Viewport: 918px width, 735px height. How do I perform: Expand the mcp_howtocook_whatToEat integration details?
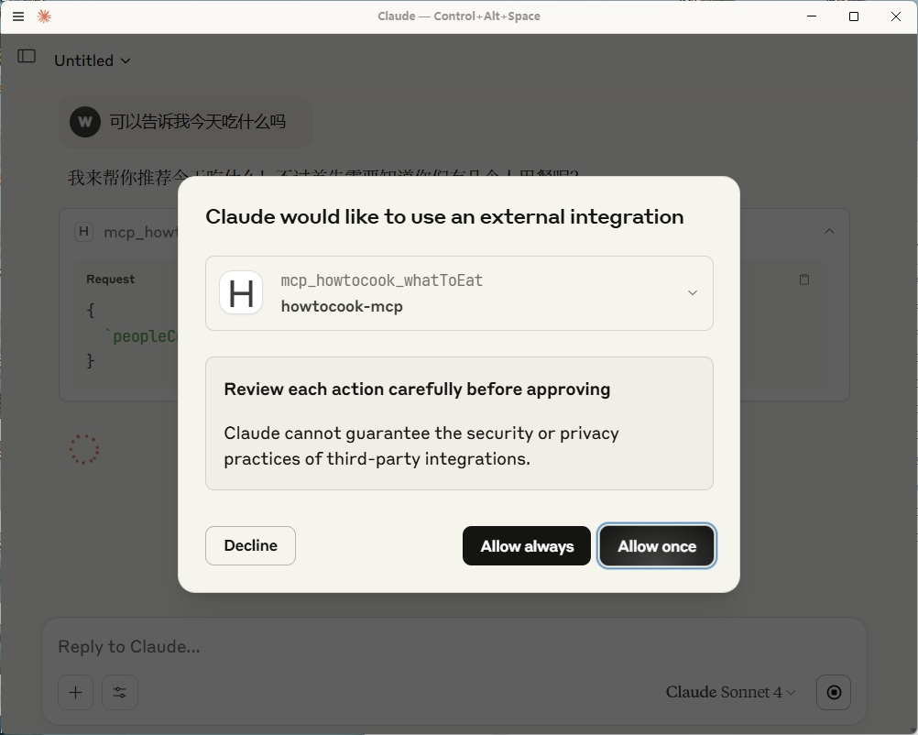[693, 293]
